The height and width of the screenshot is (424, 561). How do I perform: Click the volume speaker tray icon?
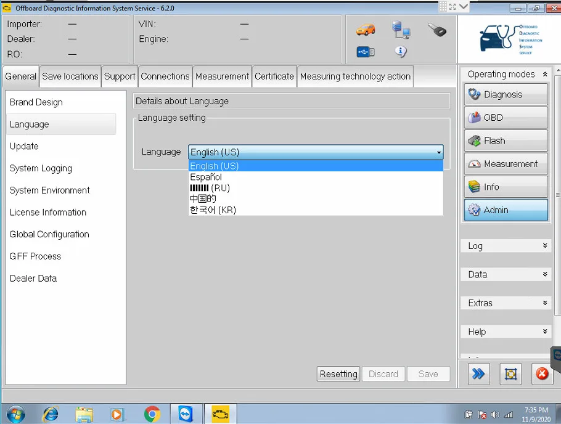click(x=495, y=415)
